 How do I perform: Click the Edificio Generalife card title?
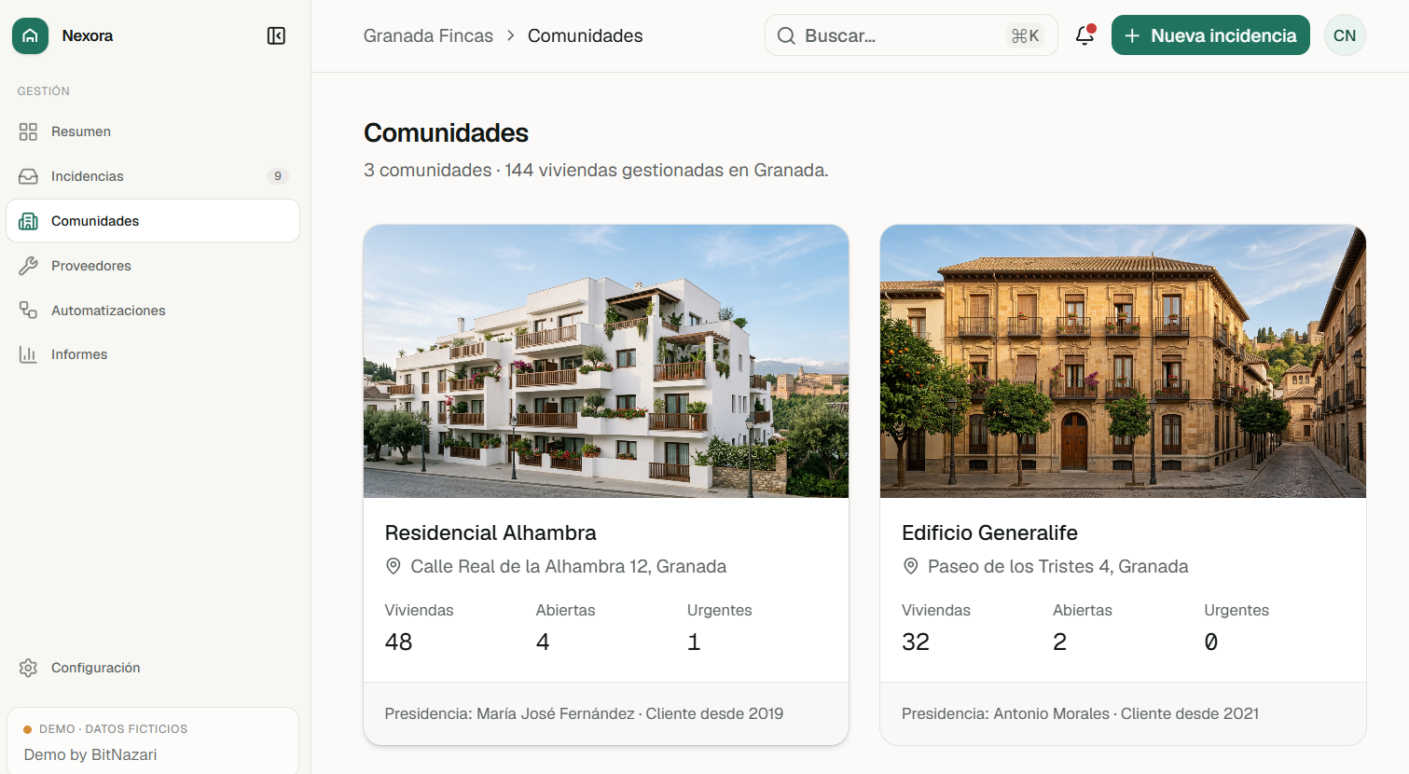tap(989, 532)
